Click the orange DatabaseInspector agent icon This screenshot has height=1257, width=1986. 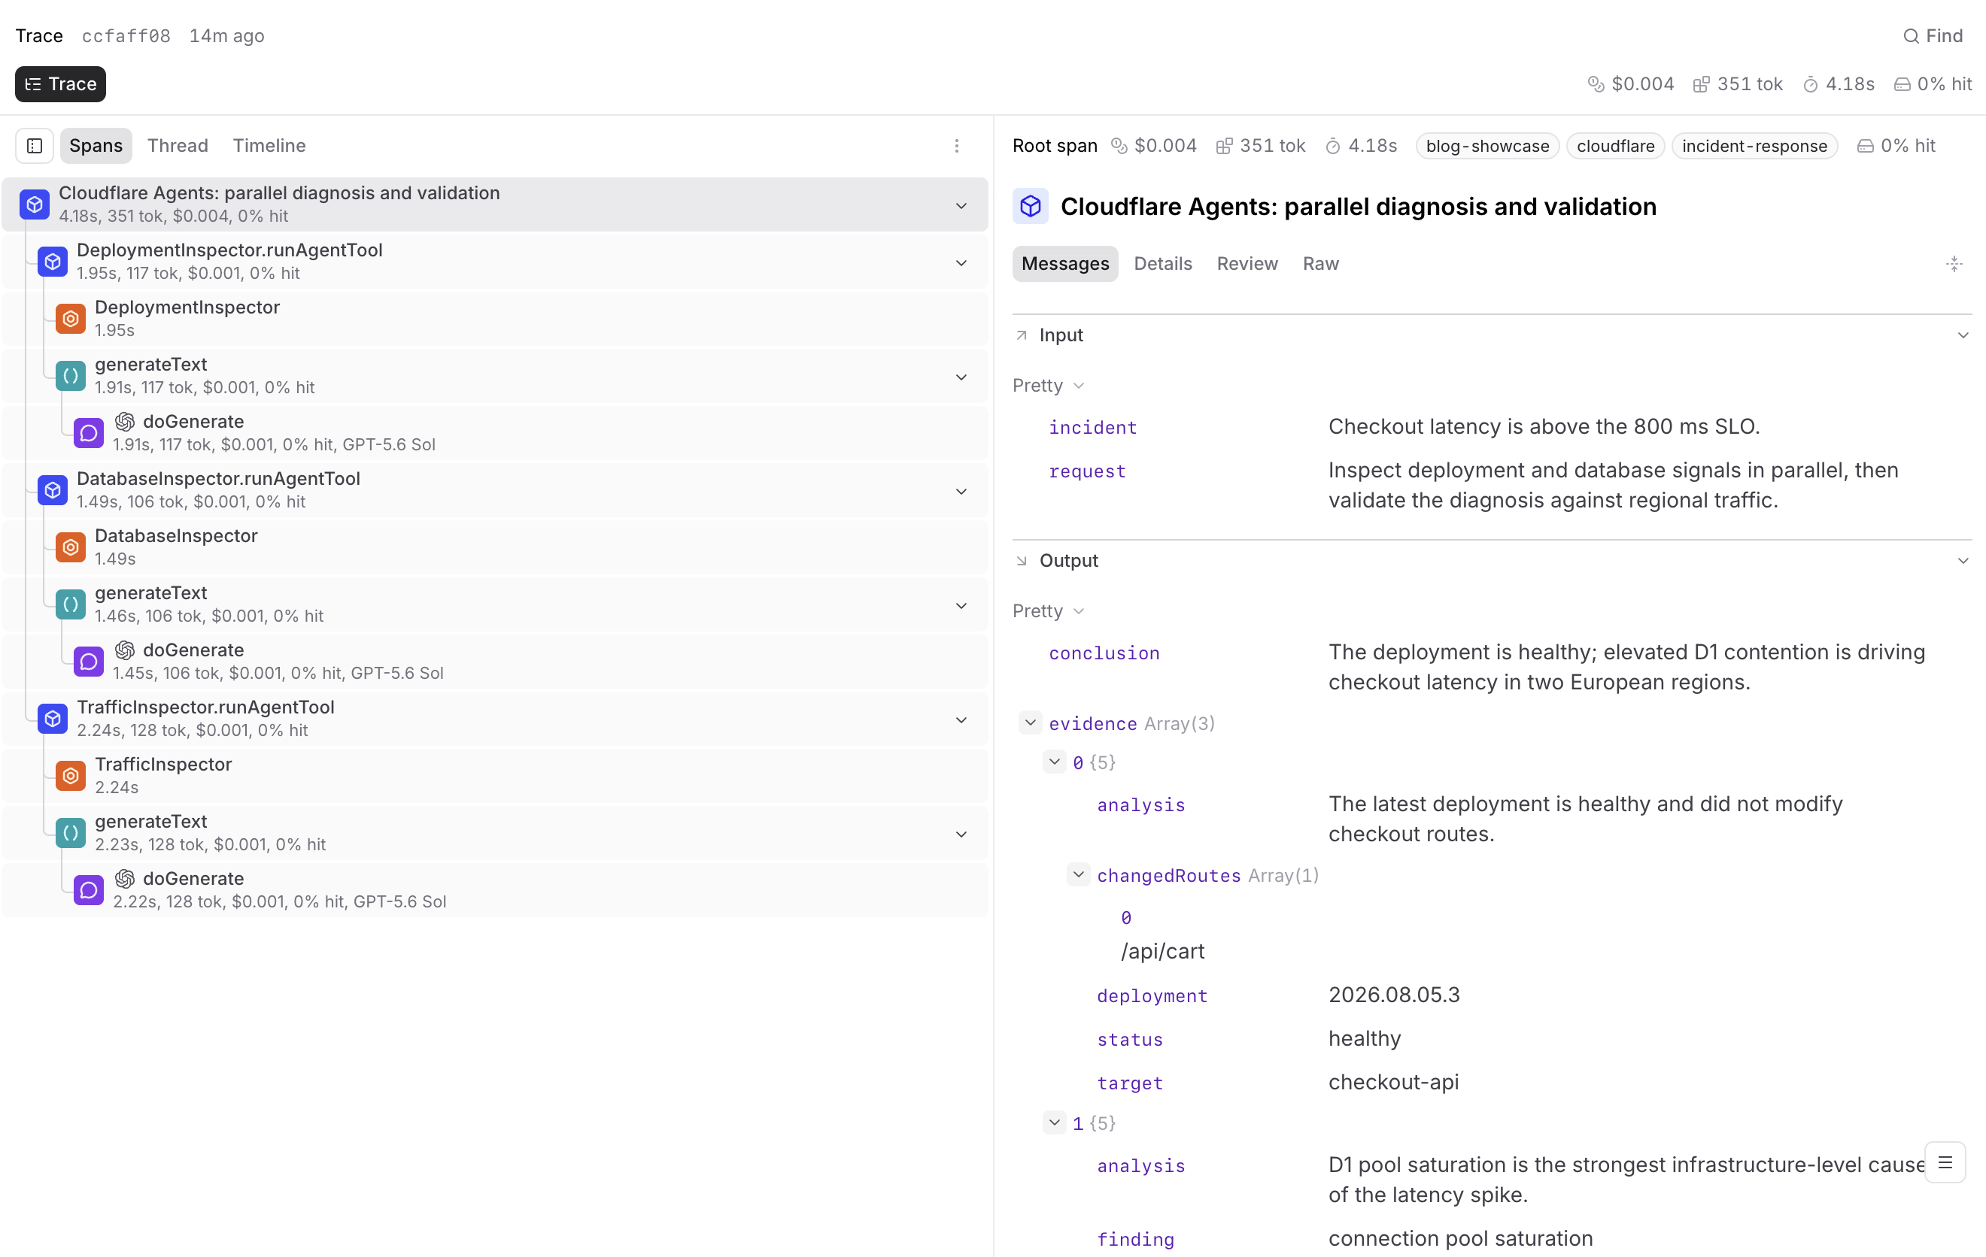[71, 547]
